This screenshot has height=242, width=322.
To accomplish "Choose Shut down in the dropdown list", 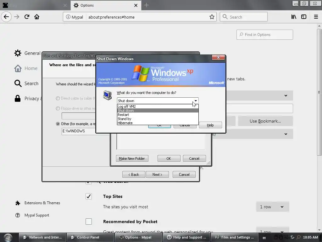I will 158,111.
